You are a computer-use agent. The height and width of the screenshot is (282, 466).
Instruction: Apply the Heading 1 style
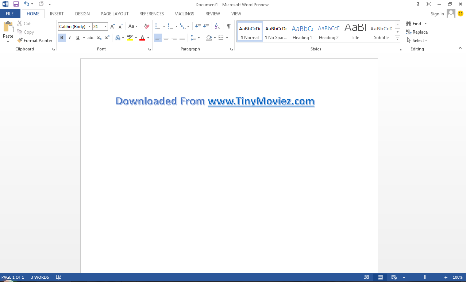(303, 32)
